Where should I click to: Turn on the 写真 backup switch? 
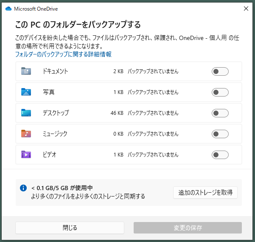[x=220, y=92]
